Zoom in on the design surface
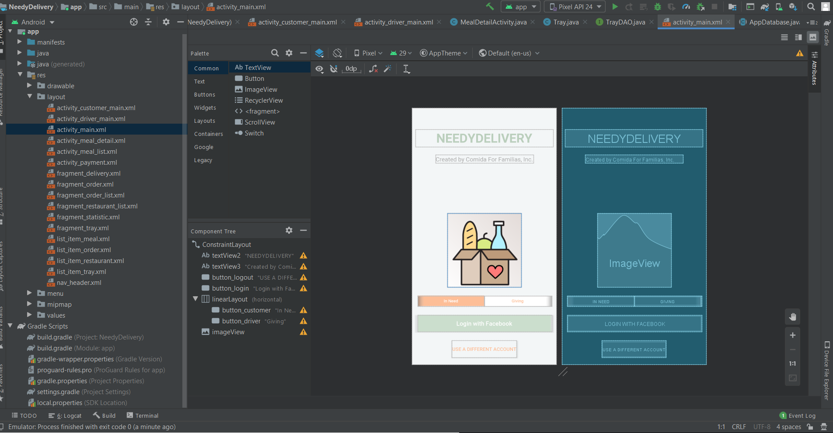Viewport: 833px width, 433px height. click(x=792, y=335)
